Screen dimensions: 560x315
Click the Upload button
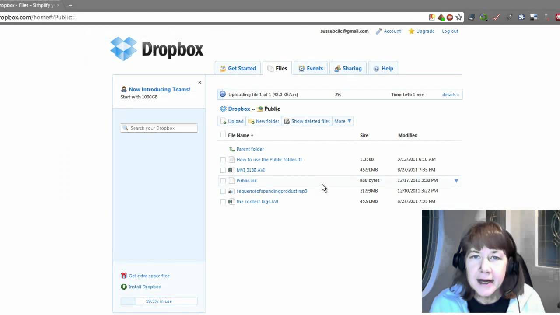click(x=232, y=121)
